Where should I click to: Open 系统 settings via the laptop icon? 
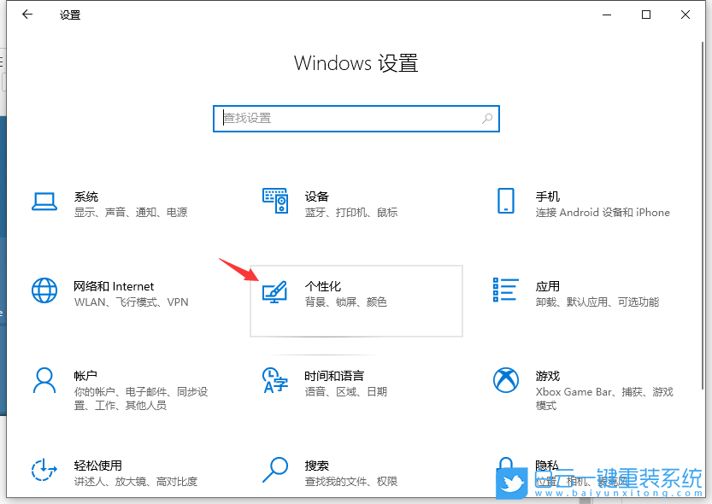pos(44,201)
